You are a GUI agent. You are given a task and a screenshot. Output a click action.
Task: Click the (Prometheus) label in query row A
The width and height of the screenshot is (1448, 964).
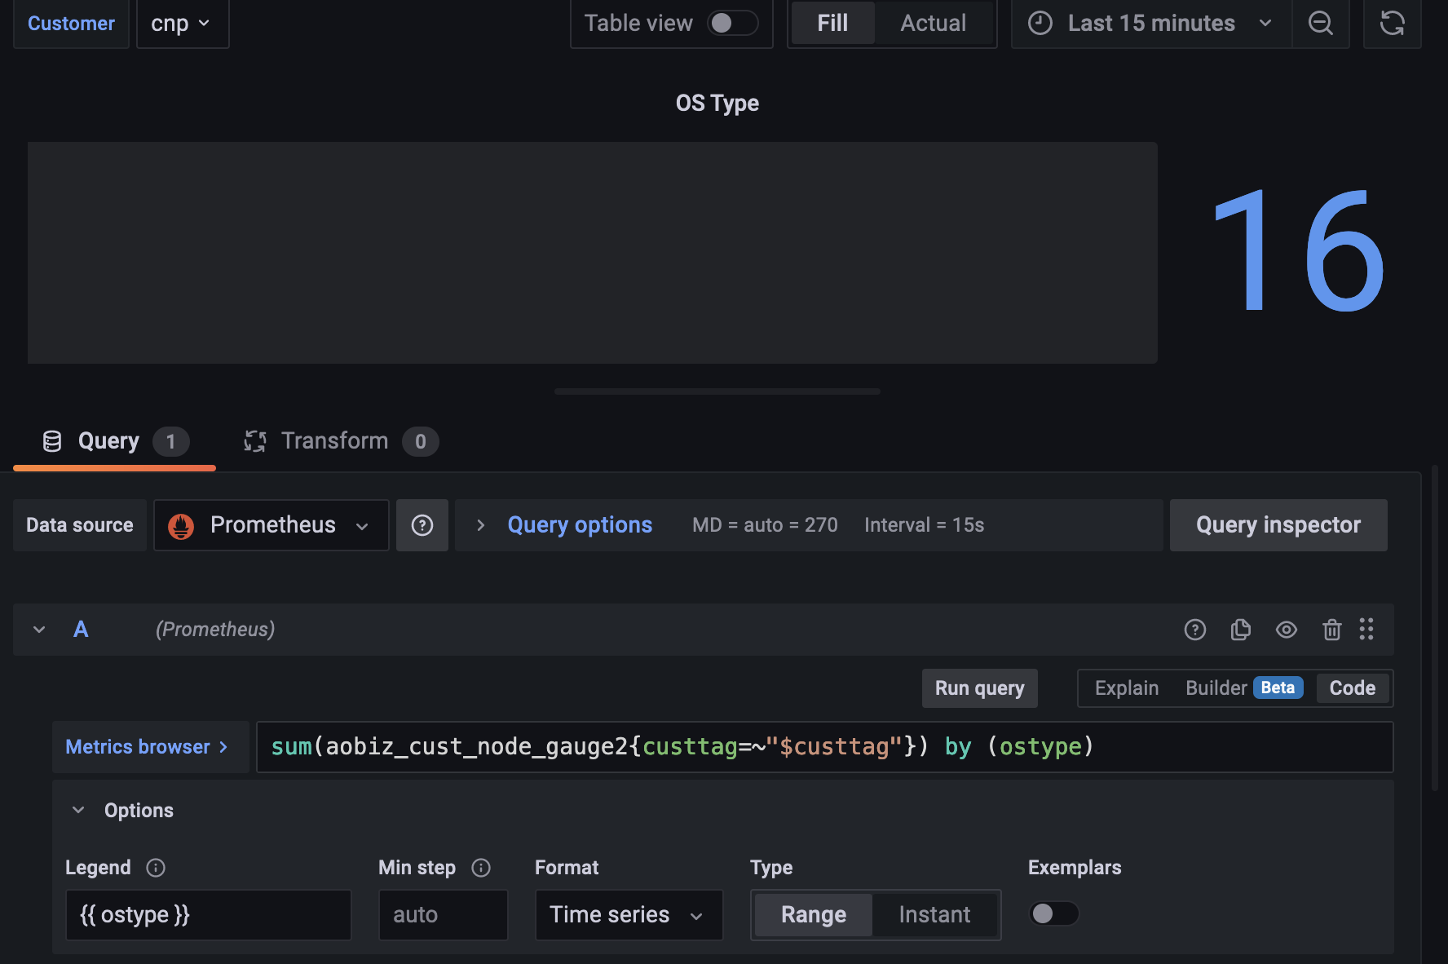[215, 630]
